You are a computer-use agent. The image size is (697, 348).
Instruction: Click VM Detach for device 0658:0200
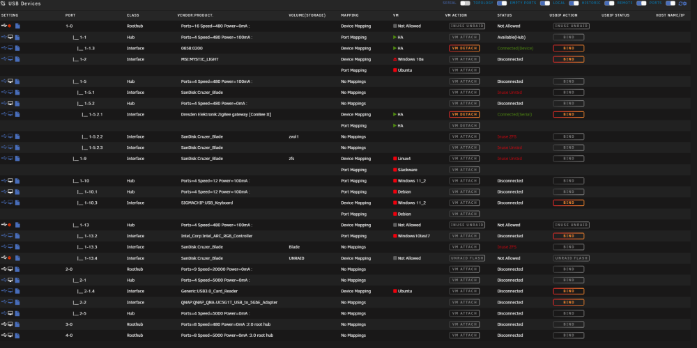tap(464, 48)
